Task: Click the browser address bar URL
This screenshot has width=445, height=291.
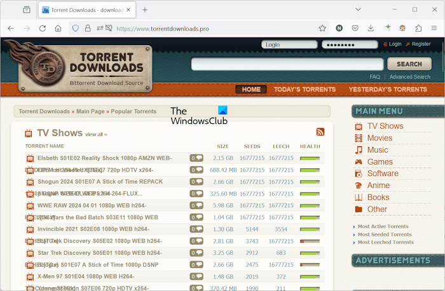Action: click(163, 29)
